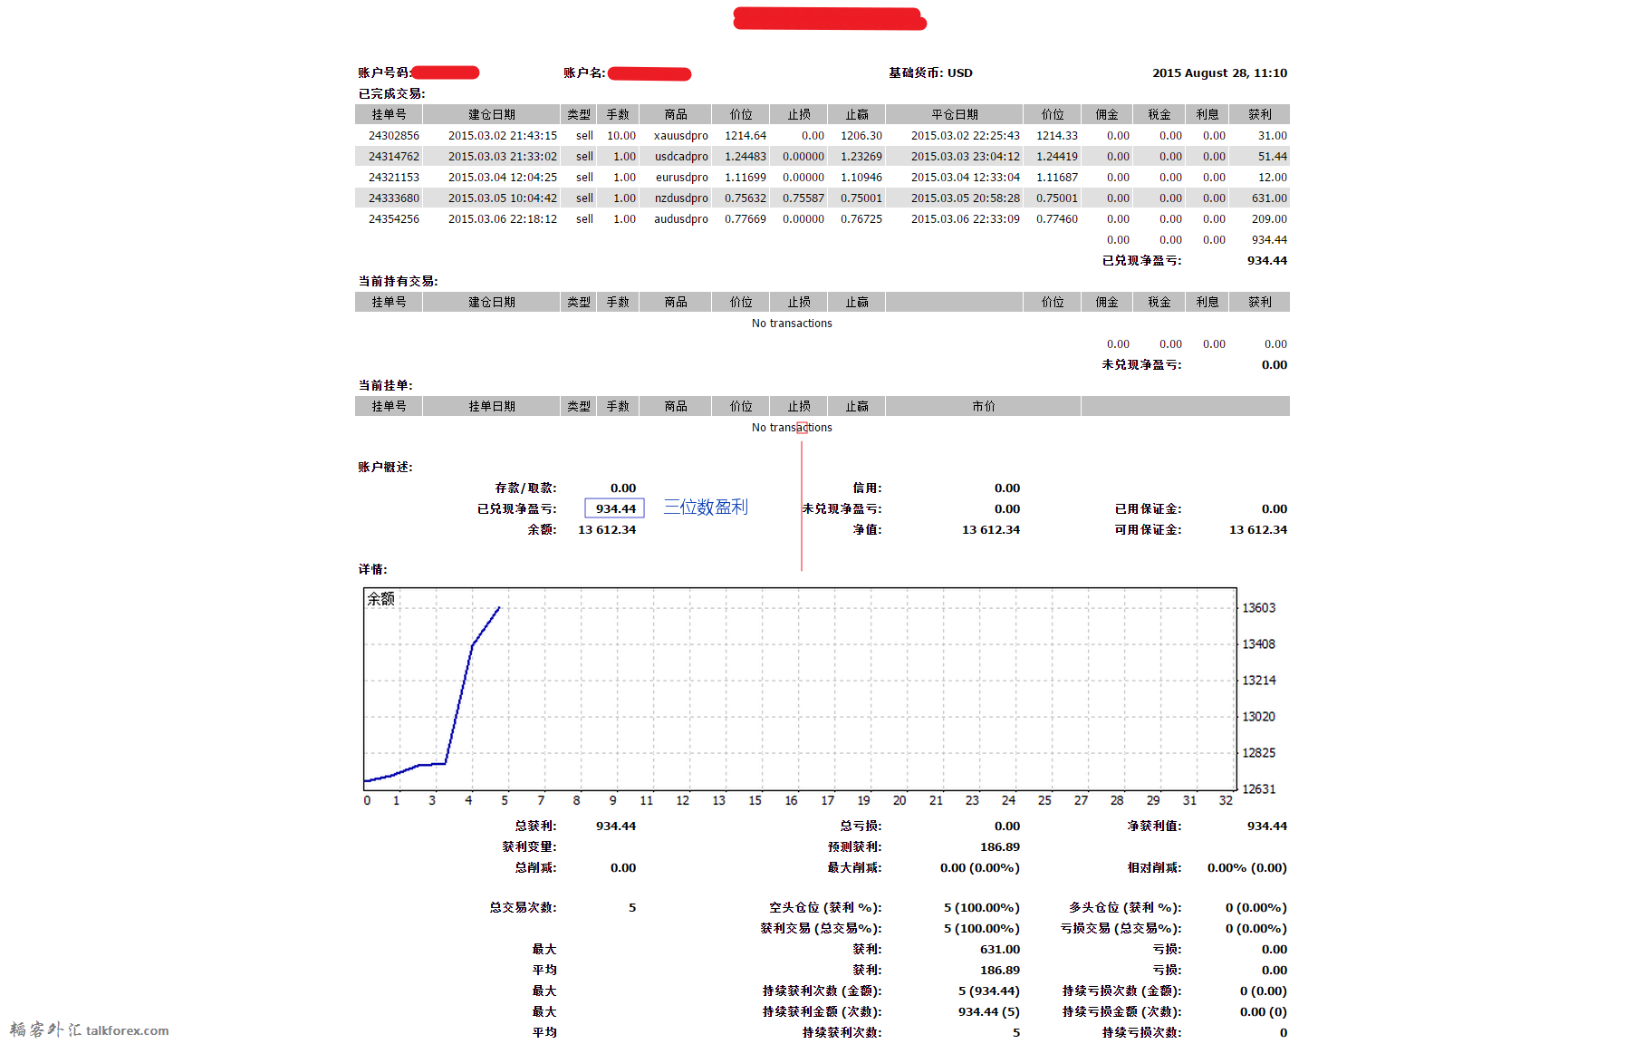Select take-profit value 0.76725
This screenshot has width=1645, height=1044.
(x=861, y=219)
